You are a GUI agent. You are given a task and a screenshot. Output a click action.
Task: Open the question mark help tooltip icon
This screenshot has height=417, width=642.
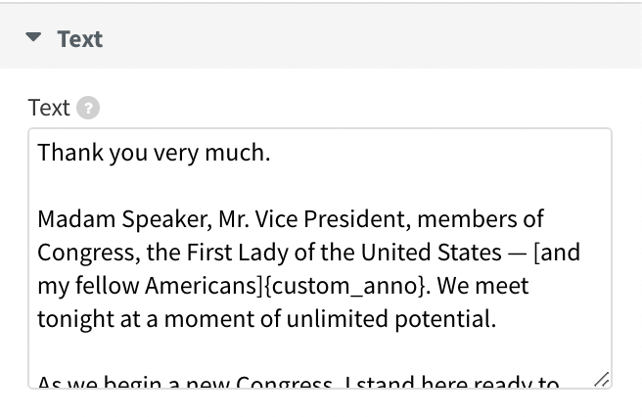tap(88, 108)
